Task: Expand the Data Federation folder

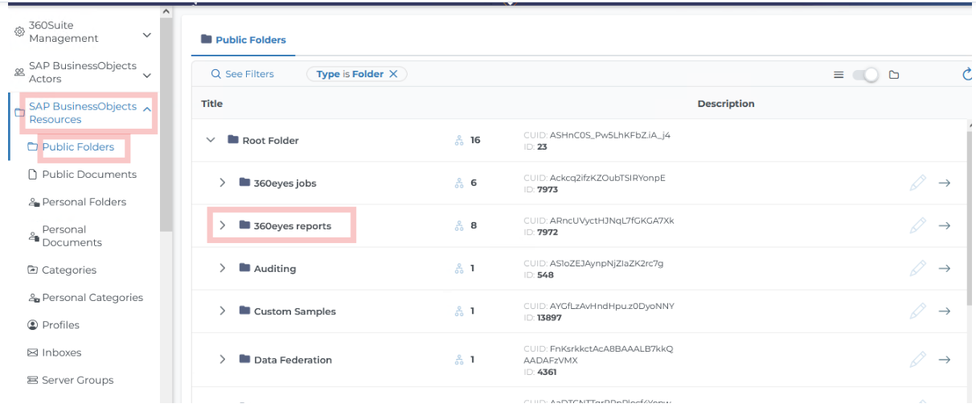Action: (223, 360)
